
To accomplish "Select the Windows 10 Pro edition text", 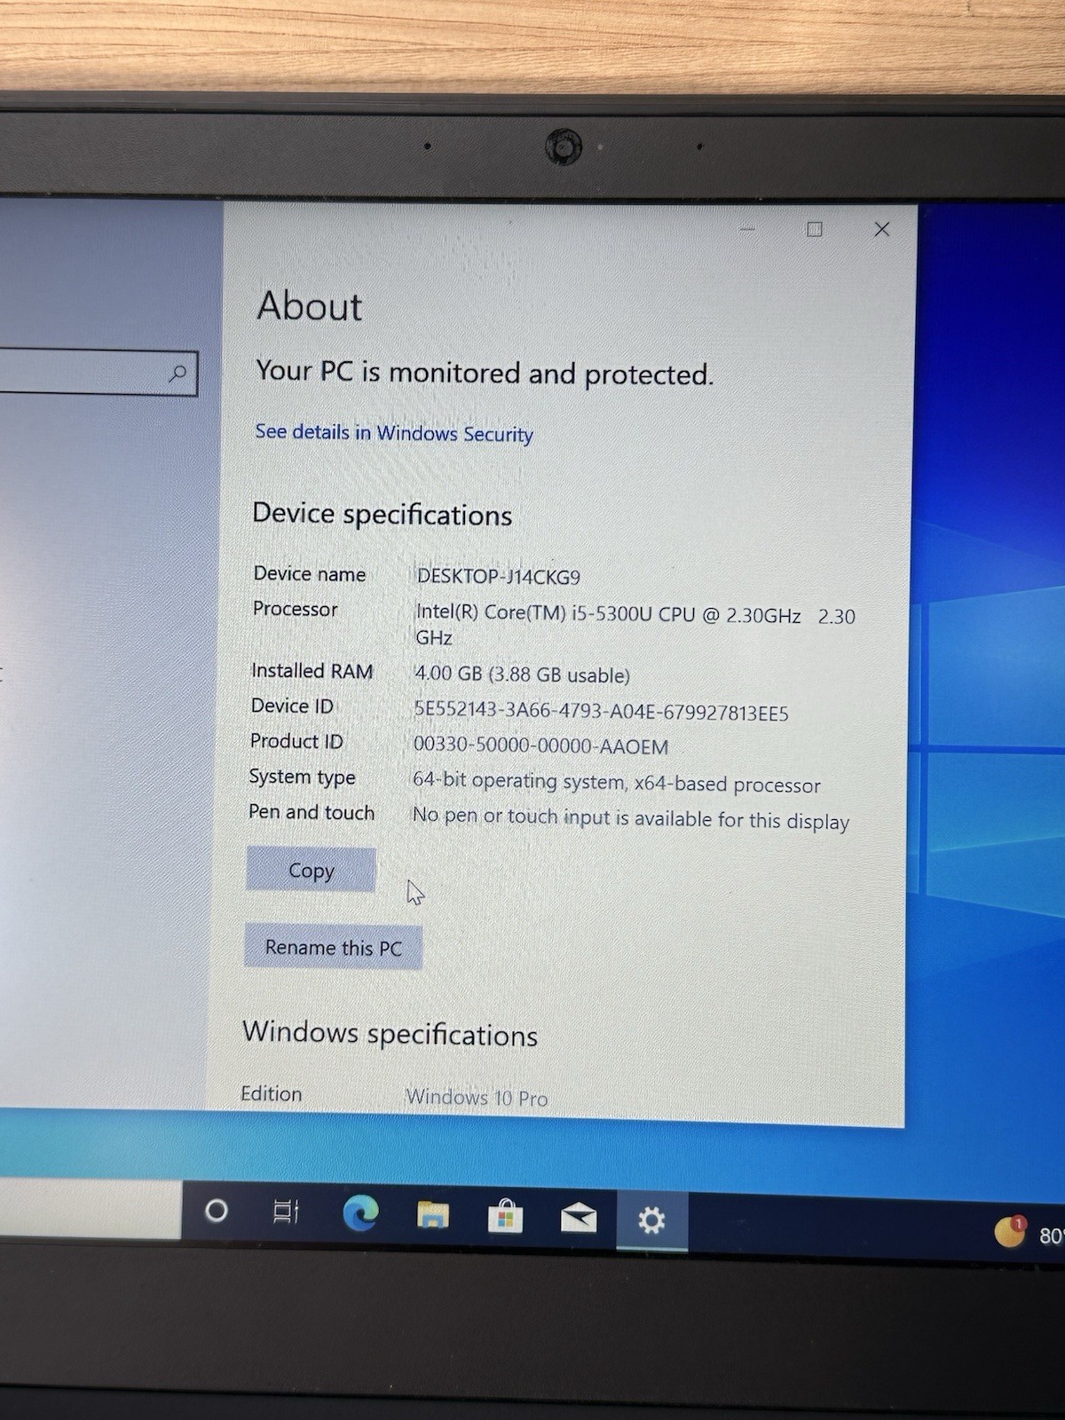I will [477, 1098].
